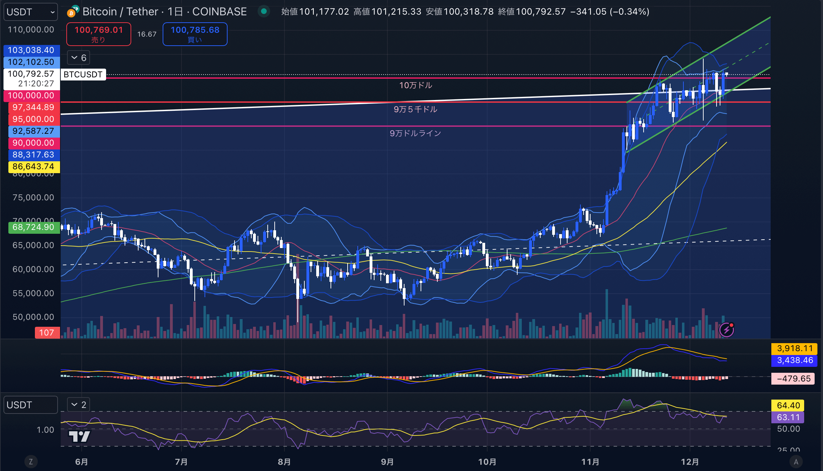Click the current price label 100,792.57
The image size is (823, 471).
point(31,79)
